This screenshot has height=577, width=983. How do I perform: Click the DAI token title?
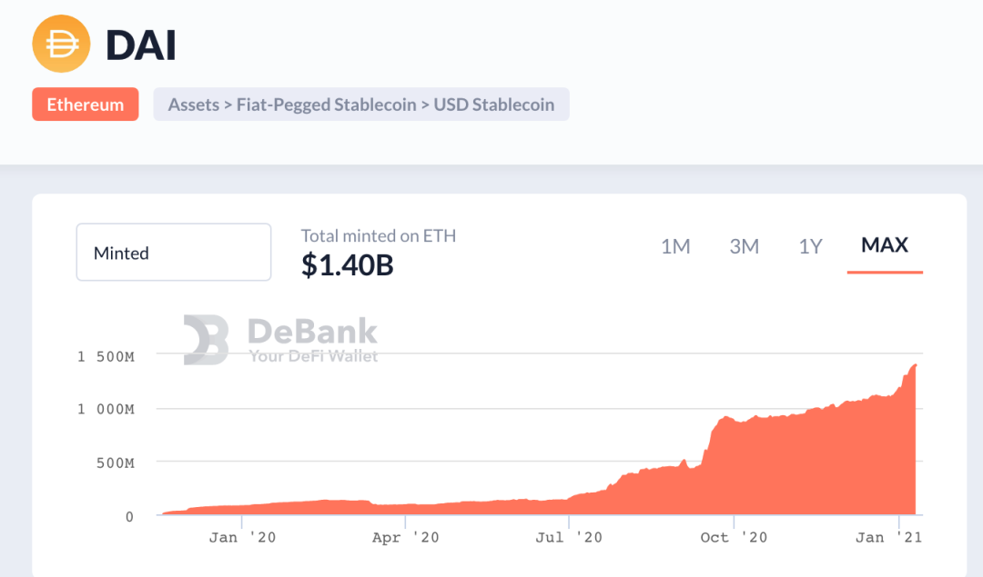141,45
